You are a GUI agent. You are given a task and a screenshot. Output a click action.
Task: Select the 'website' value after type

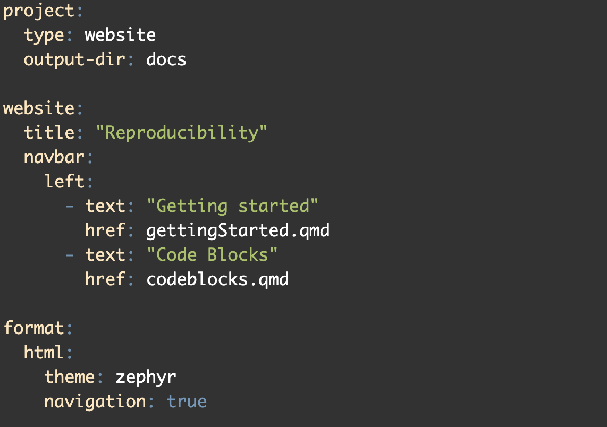click(121, 35)
